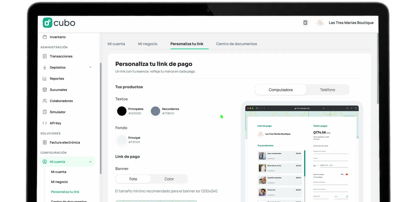Viewport: 416px width, 202px height.
Task: Pick the Principales black text color swatch
Action: tap(122, 111)
